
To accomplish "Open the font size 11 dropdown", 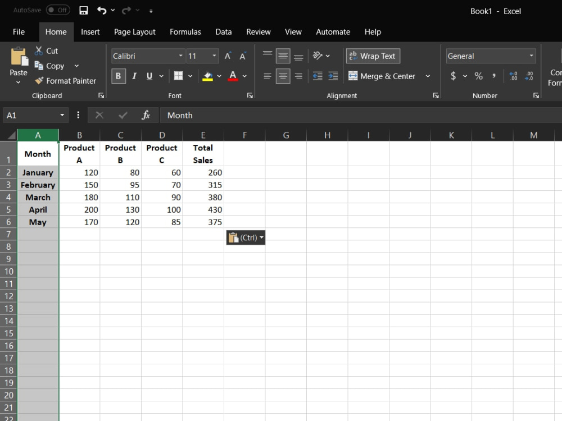I will pyautogui.click(x=214, y=56).
